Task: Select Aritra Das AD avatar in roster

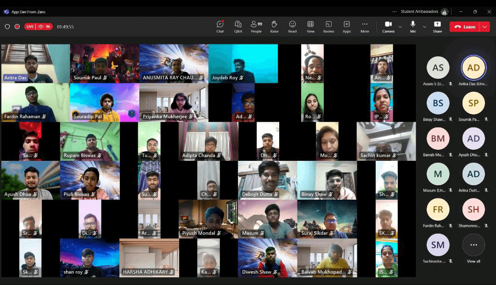Action: tap(473, 67)
